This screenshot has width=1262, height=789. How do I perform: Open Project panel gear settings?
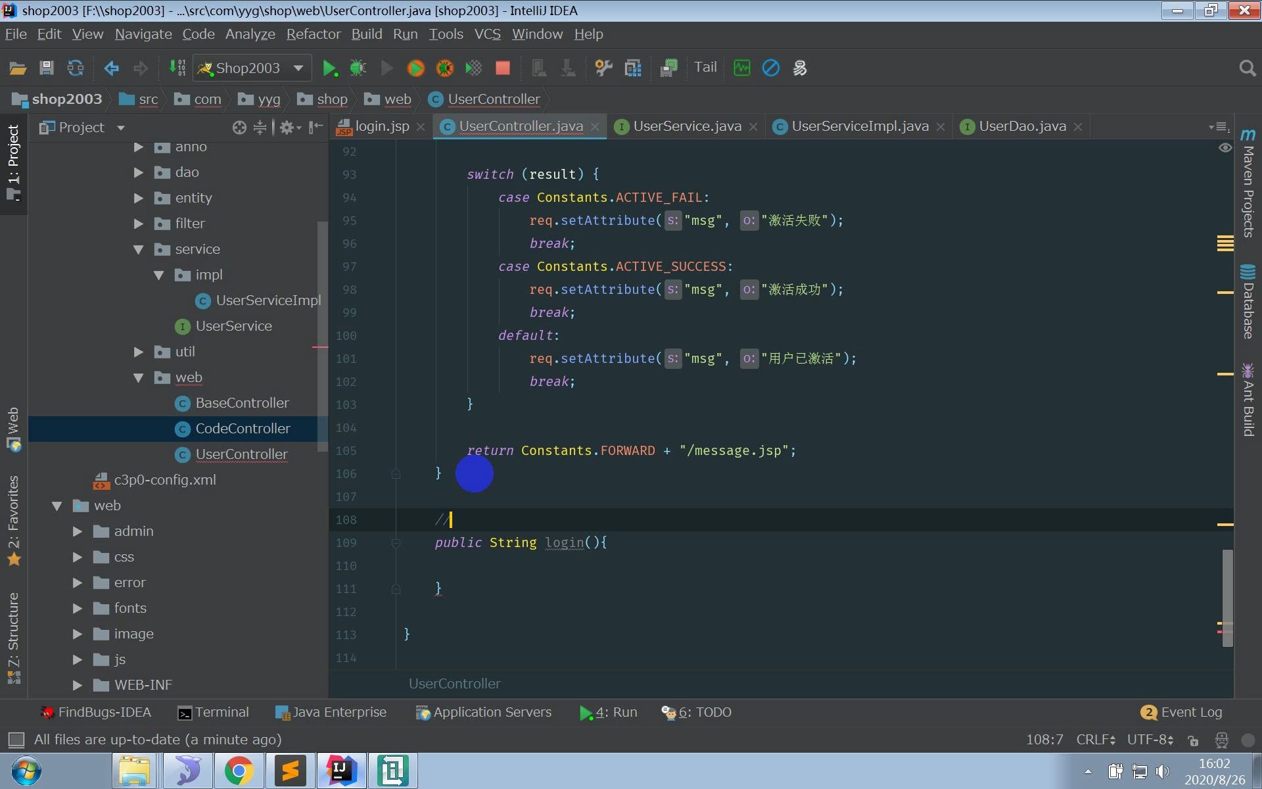pyautogui.click(x=289, y=128)
